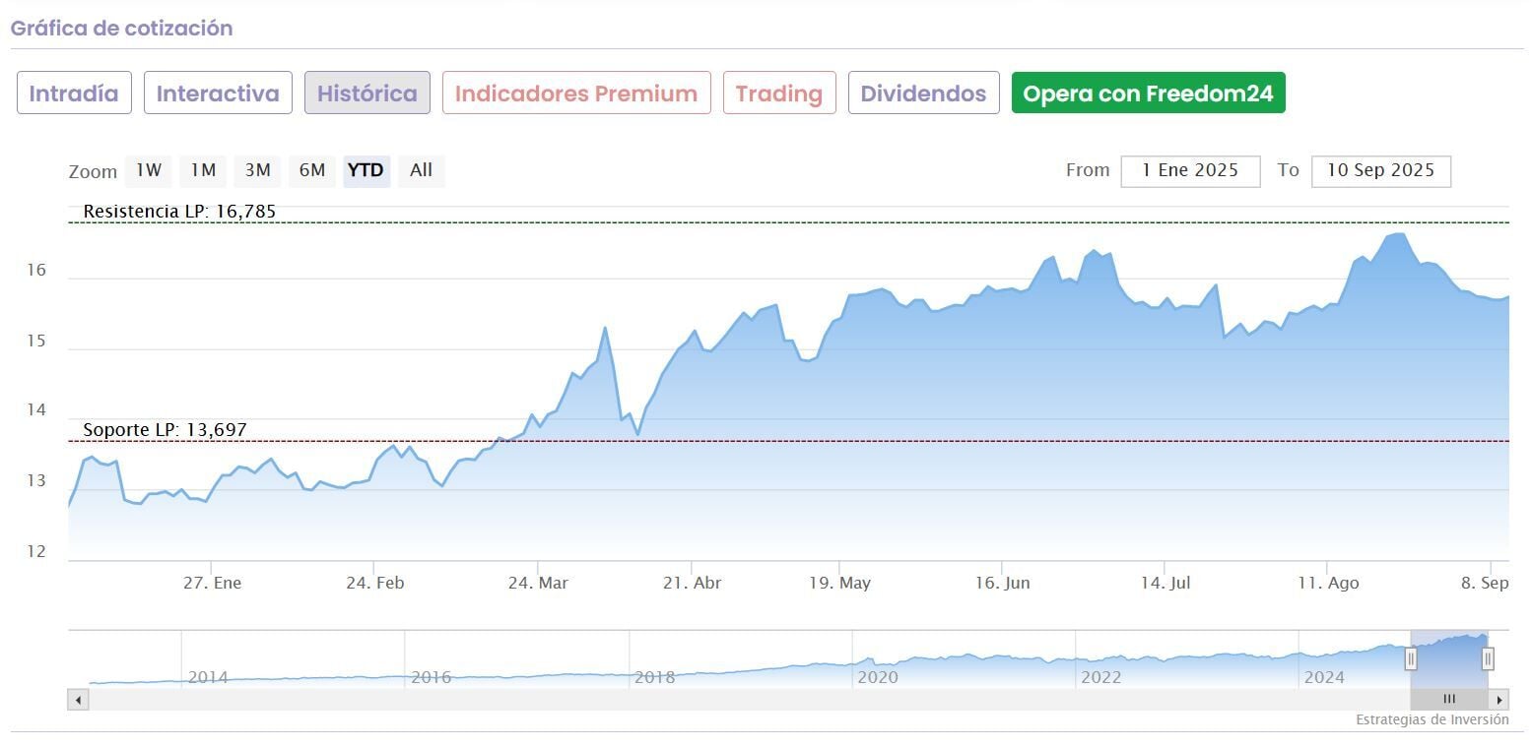Click the left navigator range handle
Image resolution: width=1532 pixels, height=748 pixels.
click(1411, 658)
